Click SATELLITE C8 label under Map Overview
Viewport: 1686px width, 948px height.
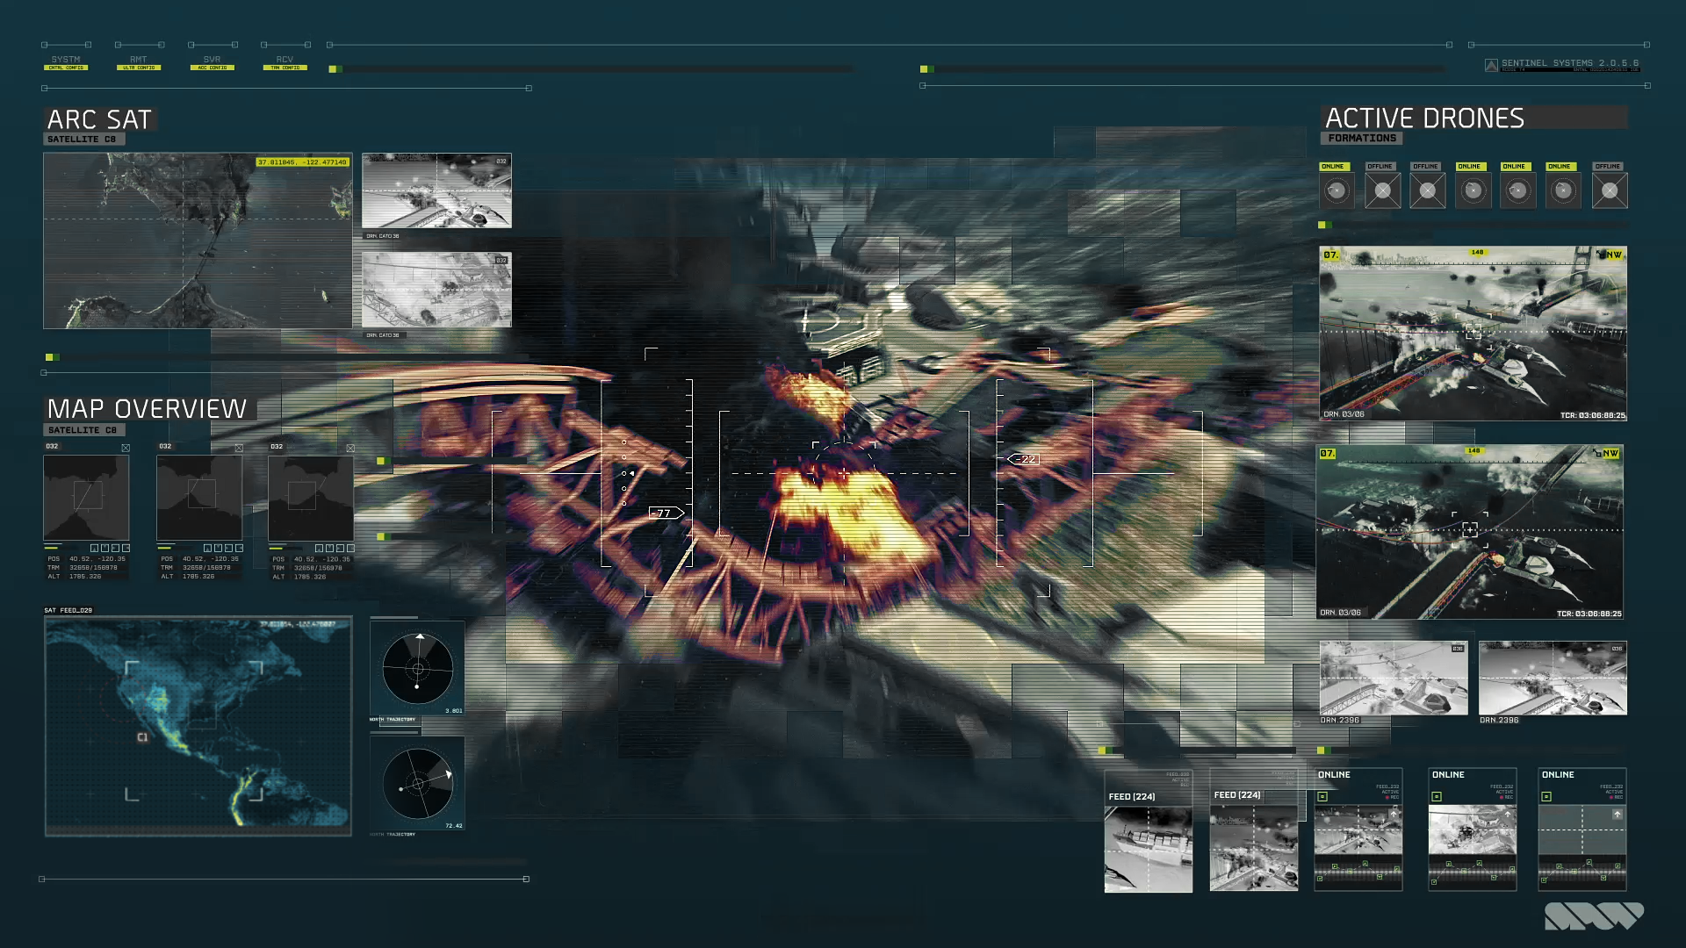coord(83,430)
